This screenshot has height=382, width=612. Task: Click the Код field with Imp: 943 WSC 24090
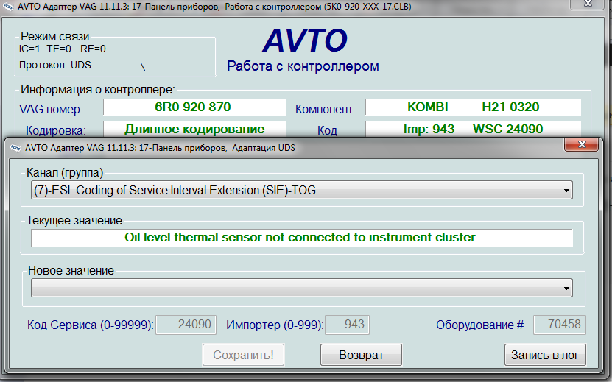(473, 130)
